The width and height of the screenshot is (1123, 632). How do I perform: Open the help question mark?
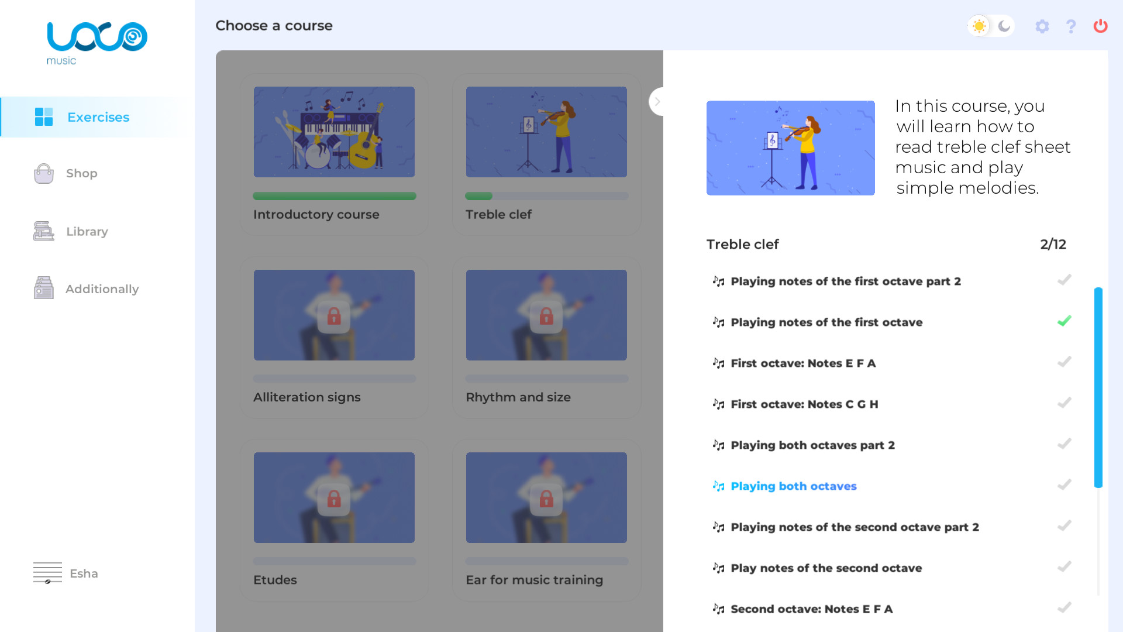pyautogui.click(x=1071, y=26)
